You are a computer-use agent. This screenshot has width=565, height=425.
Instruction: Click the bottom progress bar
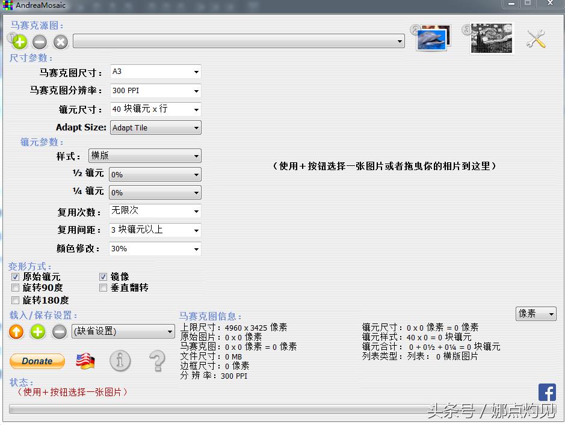[271, 410]
